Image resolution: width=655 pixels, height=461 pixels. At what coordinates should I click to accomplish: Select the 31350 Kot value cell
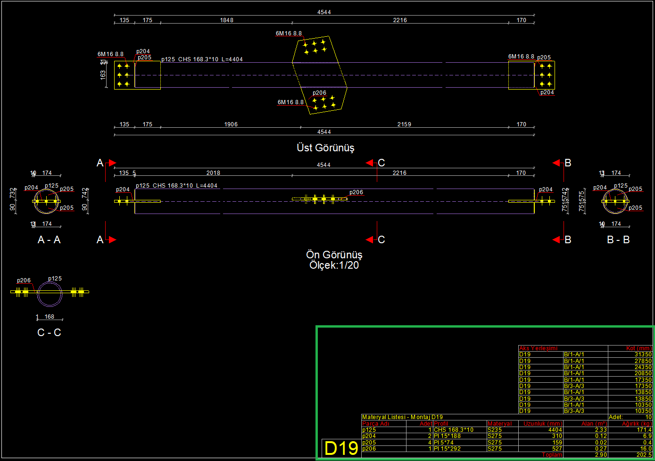643,354
